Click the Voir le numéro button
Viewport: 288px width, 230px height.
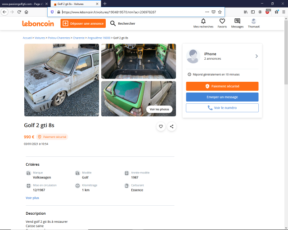tap(222, 108)
